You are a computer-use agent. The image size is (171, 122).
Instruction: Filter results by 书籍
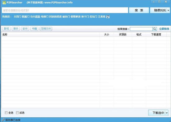coord(34,29)
